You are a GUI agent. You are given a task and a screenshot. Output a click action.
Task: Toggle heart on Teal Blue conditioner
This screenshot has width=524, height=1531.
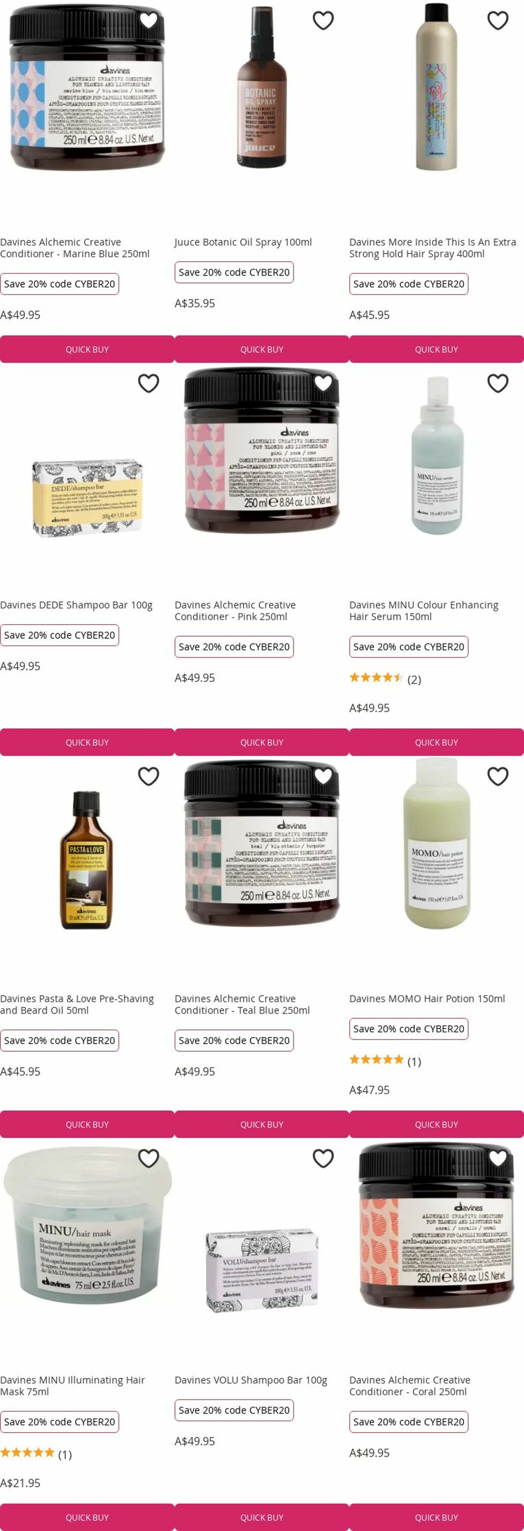pos(323,776)
